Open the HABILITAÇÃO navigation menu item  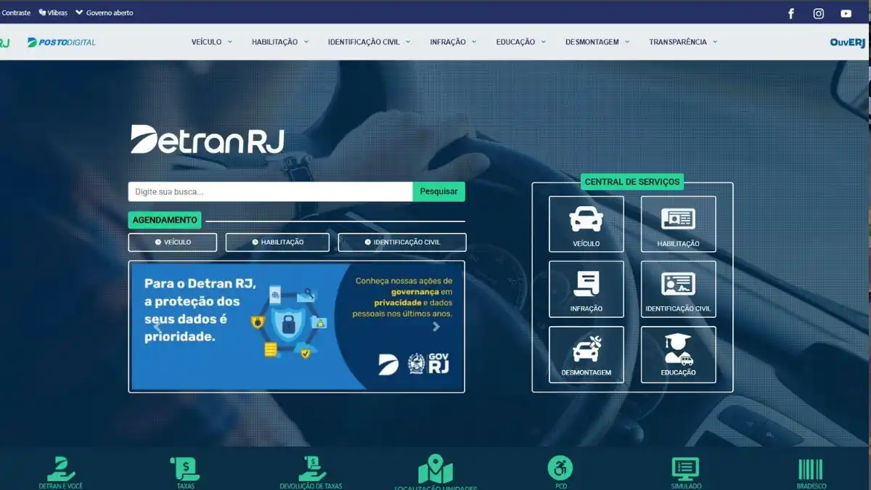275,42
